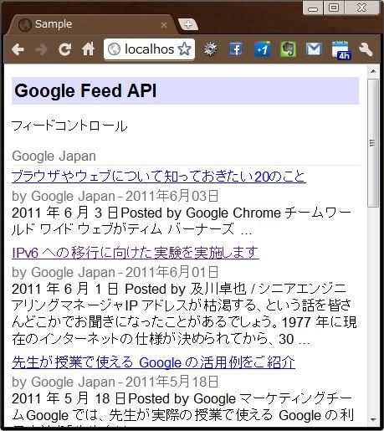384x431 pixels.
Task: Select the Sample tab
Action: point(92,24)
